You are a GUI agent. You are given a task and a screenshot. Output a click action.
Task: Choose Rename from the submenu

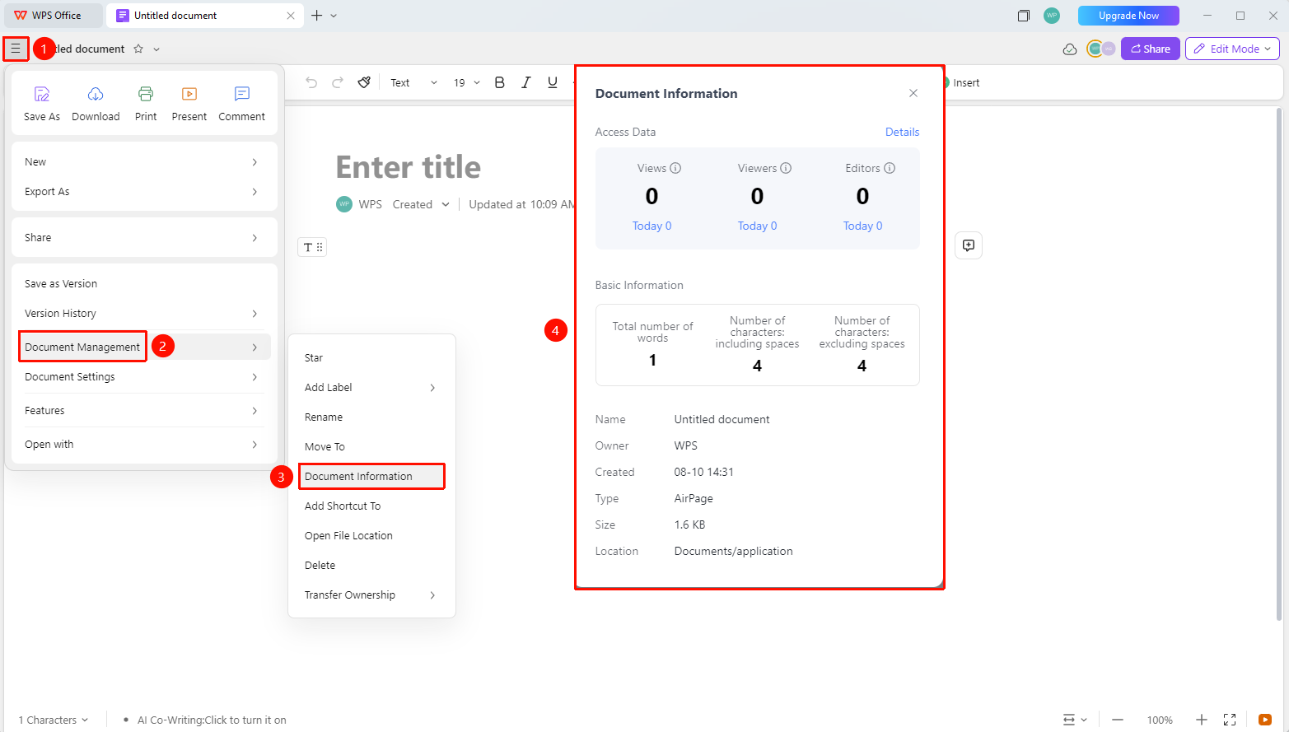coord(324,417)
